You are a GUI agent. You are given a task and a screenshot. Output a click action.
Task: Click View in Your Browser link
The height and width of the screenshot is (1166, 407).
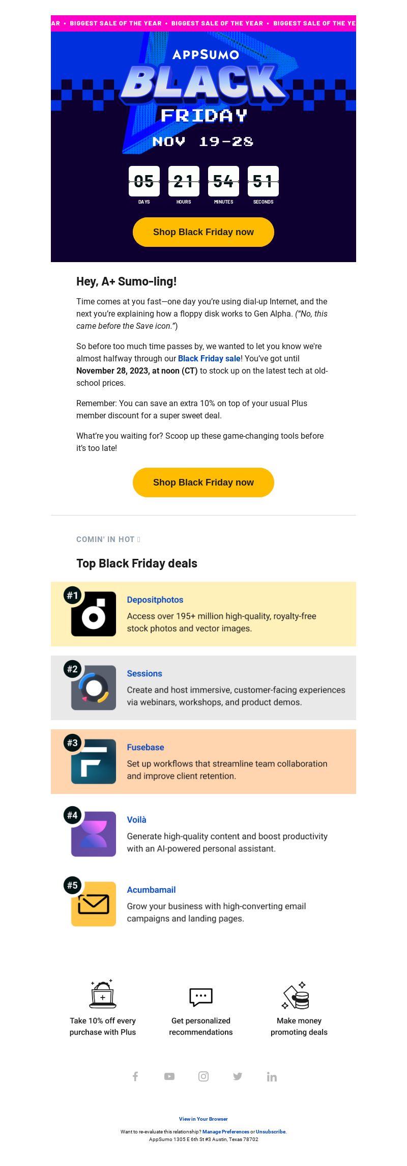click(x=203, y=1119)
